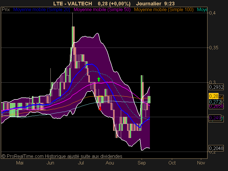228x171 pixels.
Task: Click the 0,35 price axis label
Action: 213,48
